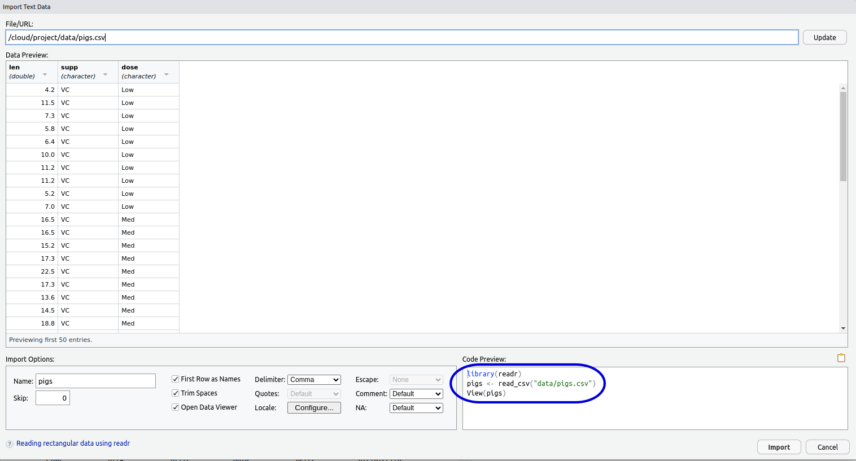Viewport: 856px width, 461px height.
Task: Expand the Delimiter Comma dropdown
Action: (314, 380)
